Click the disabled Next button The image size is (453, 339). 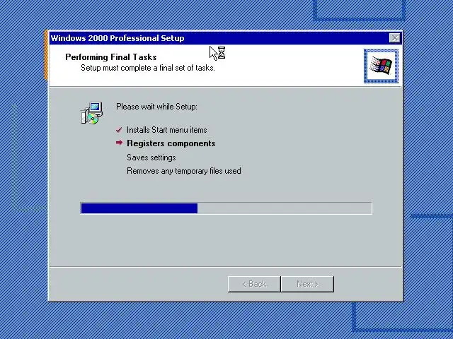307,284
